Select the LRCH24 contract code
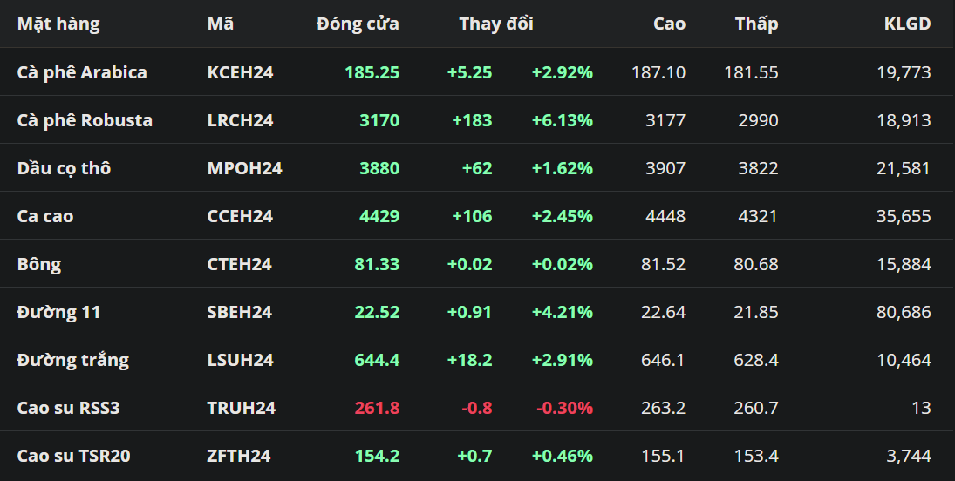This screenshot has width=955, height=481. (x=240, y=120)
